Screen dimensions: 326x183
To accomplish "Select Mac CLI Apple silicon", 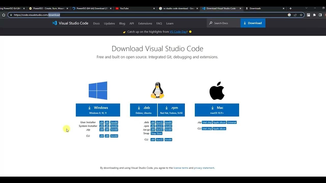I will point(219,129).
